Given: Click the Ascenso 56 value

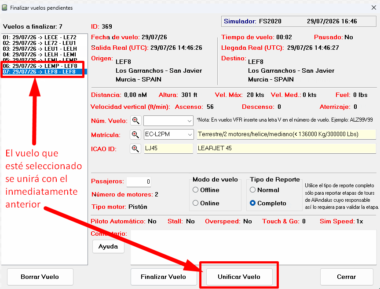Looking at the screenshot, I should 210,107.
